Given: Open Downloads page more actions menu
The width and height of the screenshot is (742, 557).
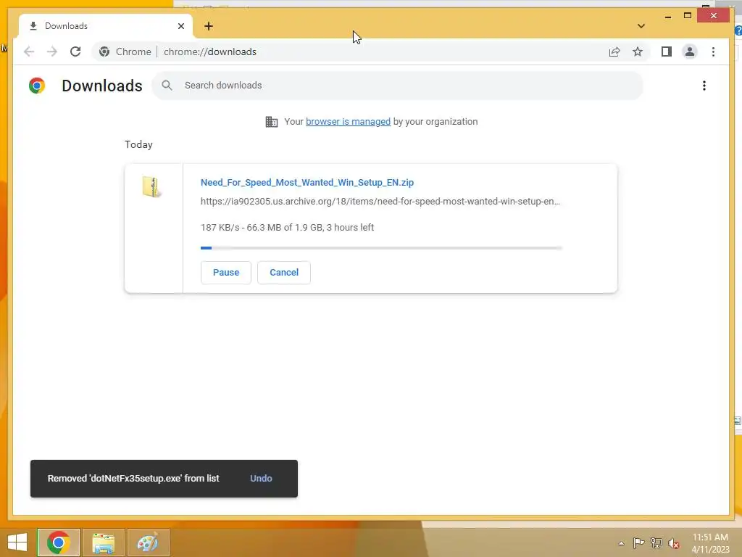Looking at the screenshot, I should click(x=704, y=86).
